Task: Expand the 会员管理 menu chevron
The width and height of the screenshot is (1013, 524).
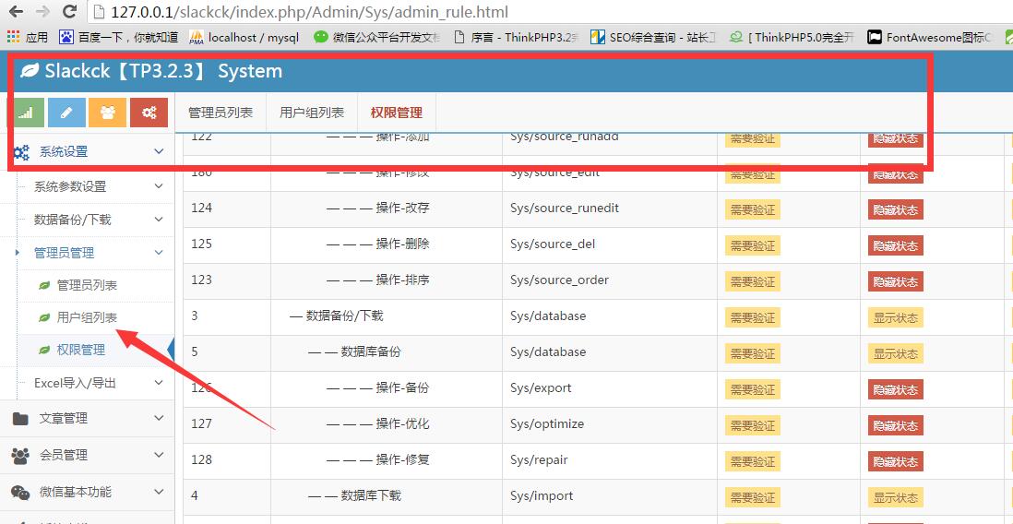Action: pos(159,455)
